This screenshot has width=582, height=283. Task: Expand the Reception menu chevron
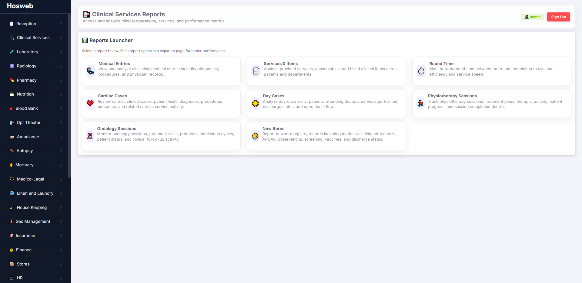click(x=61, y=24)
